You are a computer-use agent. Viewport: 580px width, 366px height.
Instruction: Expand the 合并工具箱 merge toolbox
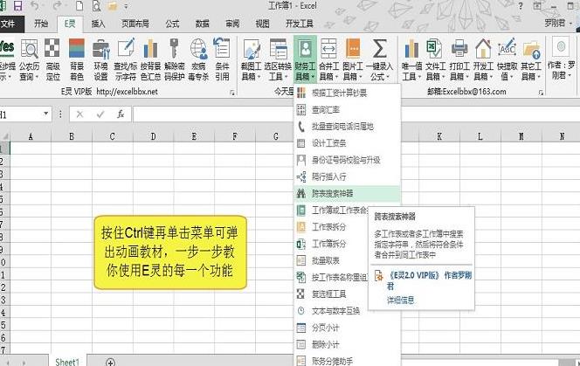tap(328, 59)
